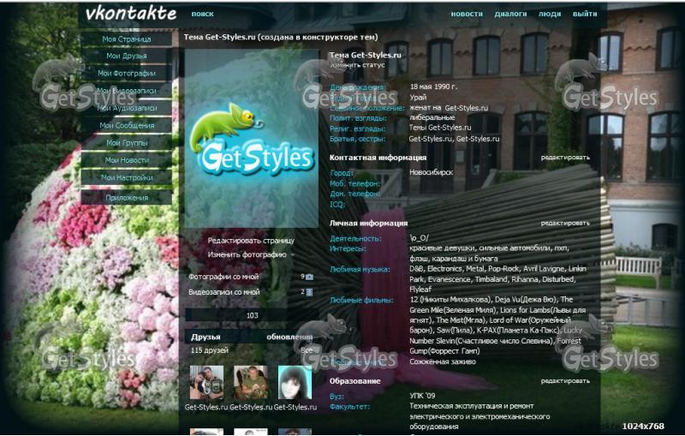Image resolution: width=685 pixels, height=436 pixels.
Task: Click изменить статус under profile name
Action: point(358,65)
